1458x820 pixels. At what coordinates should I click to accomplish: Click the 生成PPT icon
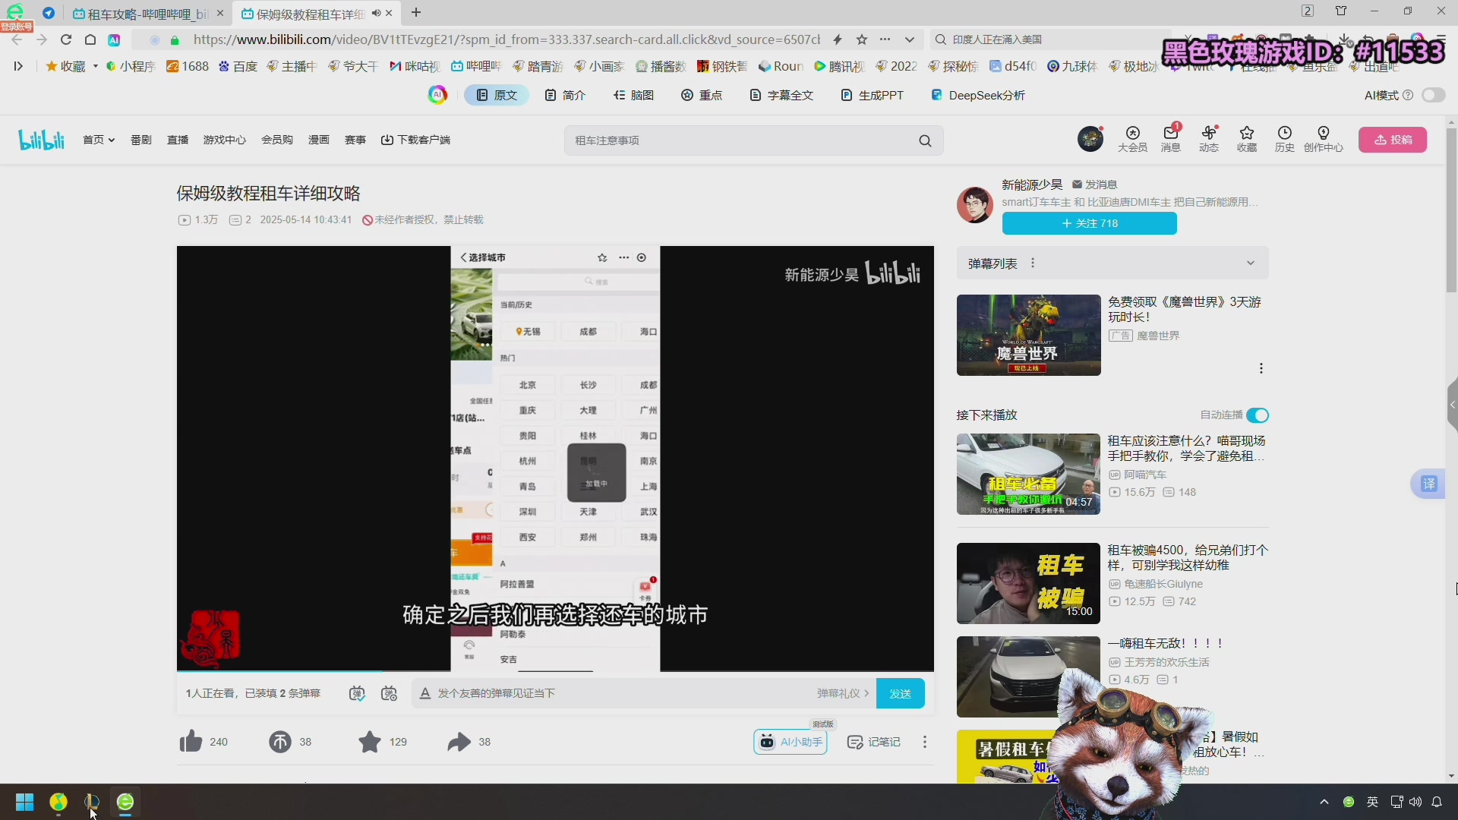click(x=871, y=95)
